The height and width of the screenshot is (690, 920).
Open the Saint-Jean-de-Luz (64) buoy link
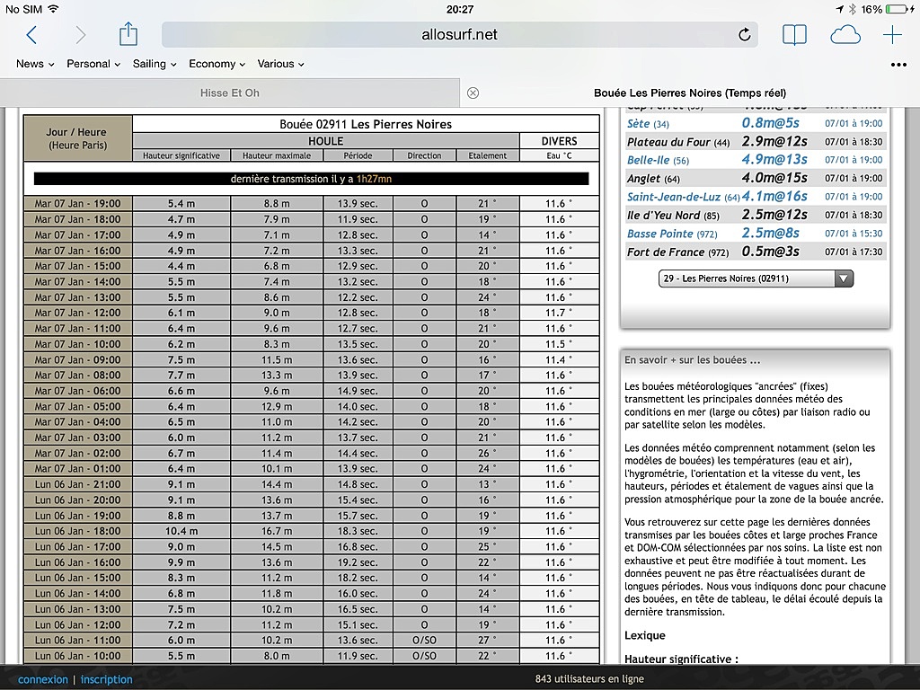click(683, 197)
